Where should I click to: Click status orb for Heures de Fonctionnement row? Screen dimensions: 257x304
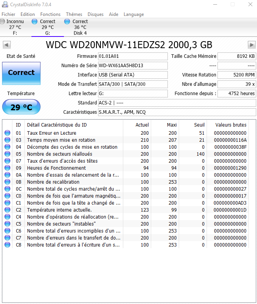click(7, 168)
